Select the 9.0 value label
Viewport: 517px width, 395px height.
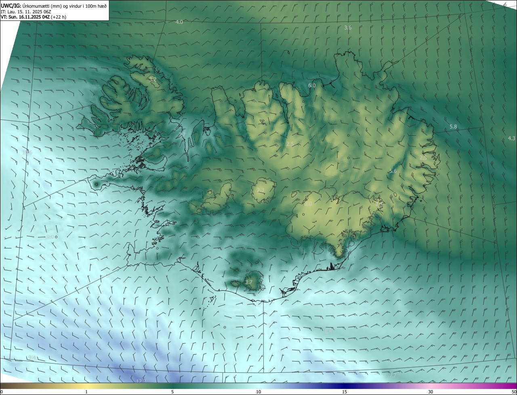pos(50,237)
